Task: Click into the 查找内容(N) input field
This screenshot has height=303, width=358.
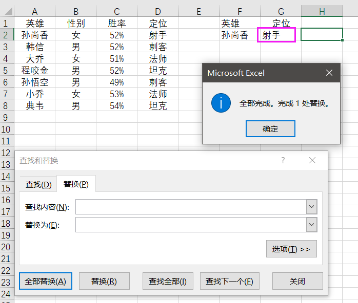Action: [x=191, y=207]
